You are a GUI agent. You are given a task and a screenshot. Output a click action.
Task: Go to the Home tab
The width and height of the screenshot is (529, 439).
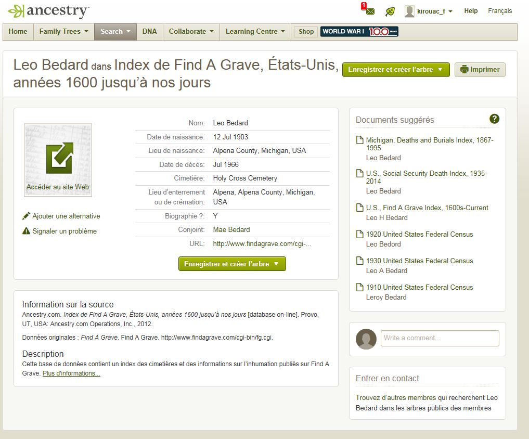coord(18,31)
